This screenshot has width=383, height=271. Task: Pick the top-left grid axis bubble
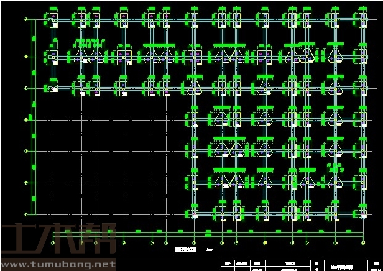click(x=26, y=19)
